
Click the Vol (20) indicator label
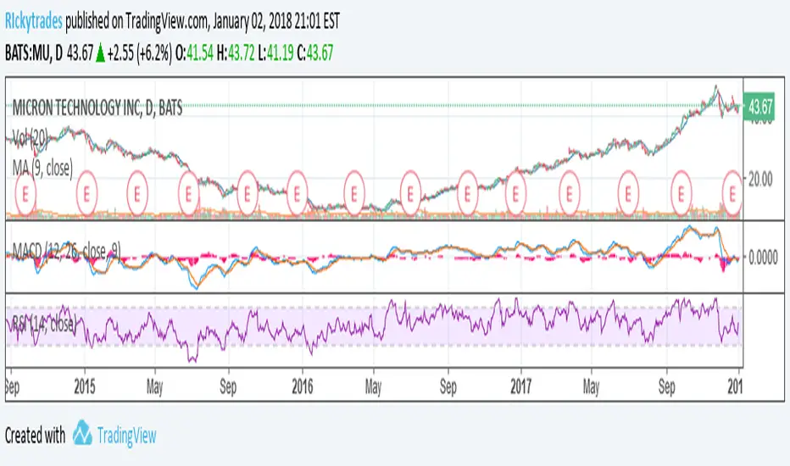click(31, 136)
